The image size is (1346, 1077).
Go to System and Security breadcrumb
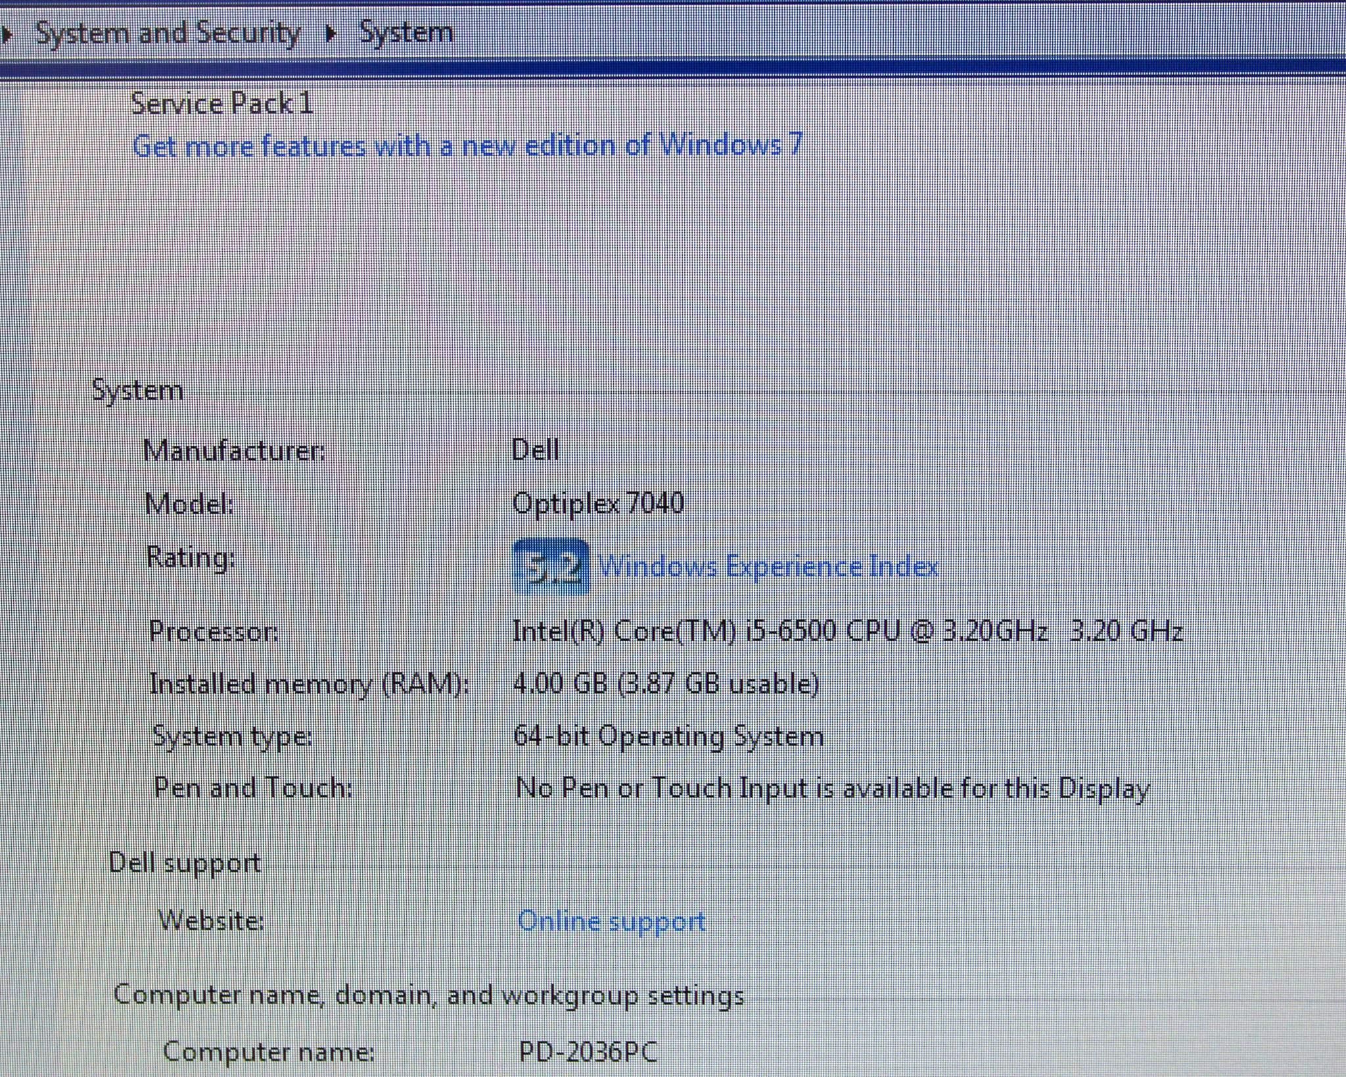coord(168,33)
